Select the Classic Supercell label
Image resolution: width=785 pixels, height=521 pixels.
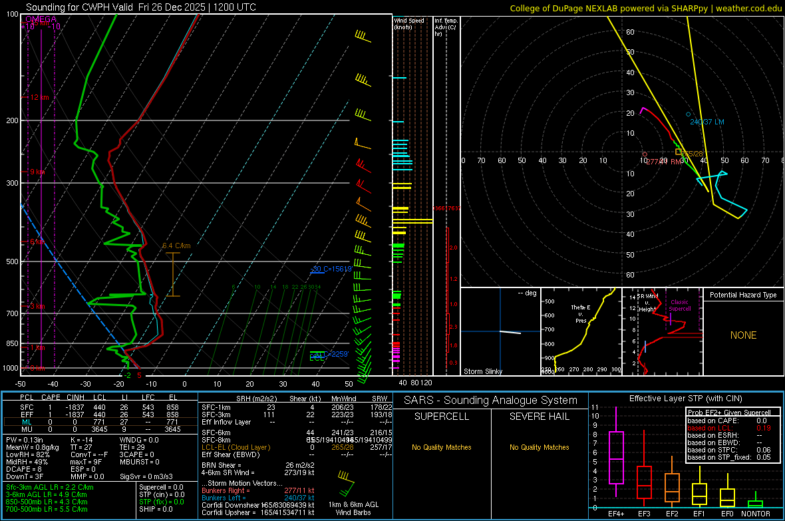coord(680,305)
